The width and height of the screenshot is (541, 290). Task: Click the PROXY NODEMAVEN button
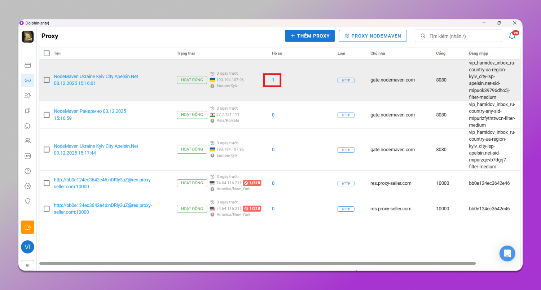click(x=373, y=36)
